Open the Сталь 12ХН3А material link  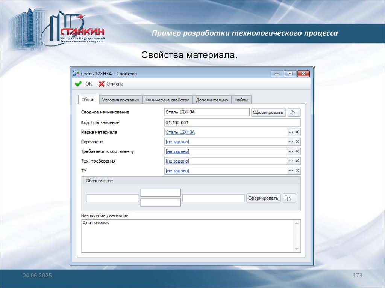click(x=180, y=132)
